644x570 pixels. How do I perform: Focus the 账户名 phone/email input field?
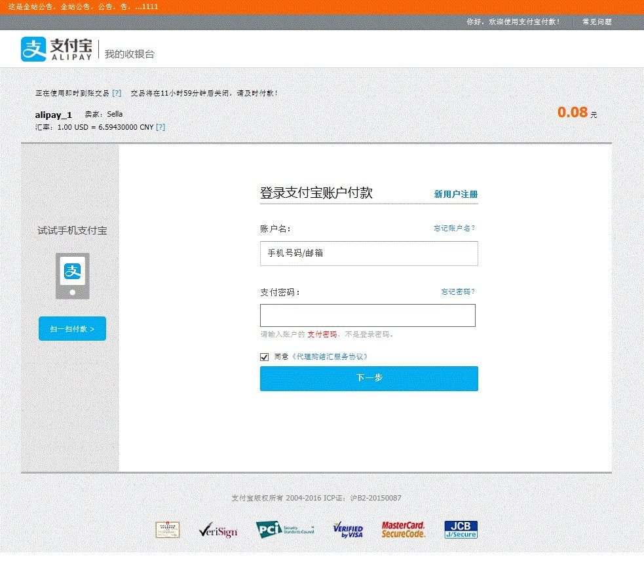369,254
